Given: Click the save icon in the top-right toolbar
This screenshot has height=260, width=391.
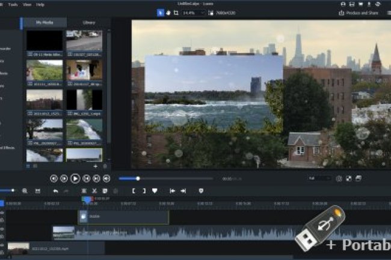Looking at the screenshot, I should coord(352,4).
